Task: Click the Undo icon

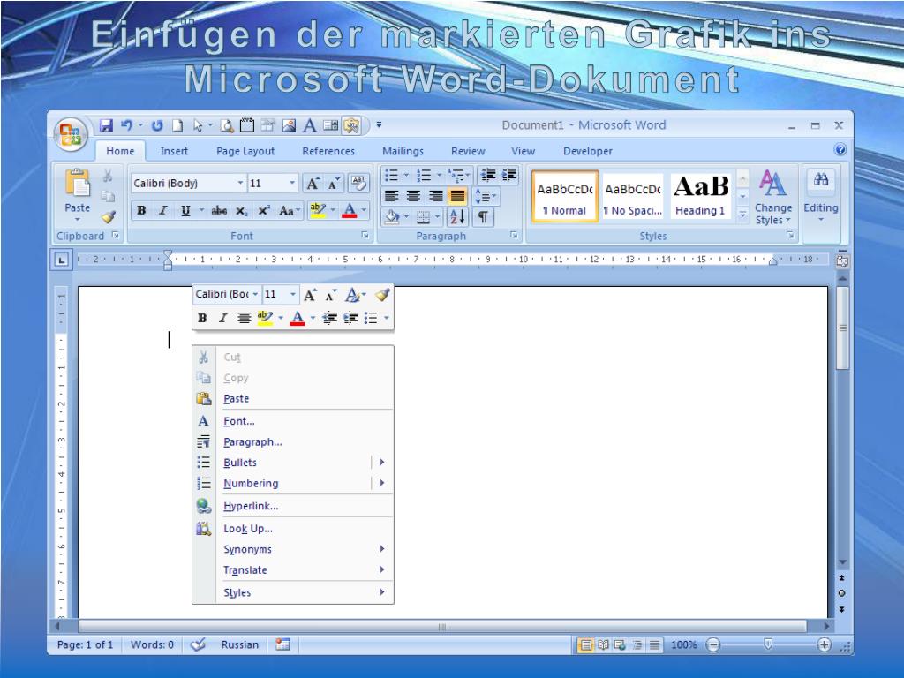Action: 126,125
